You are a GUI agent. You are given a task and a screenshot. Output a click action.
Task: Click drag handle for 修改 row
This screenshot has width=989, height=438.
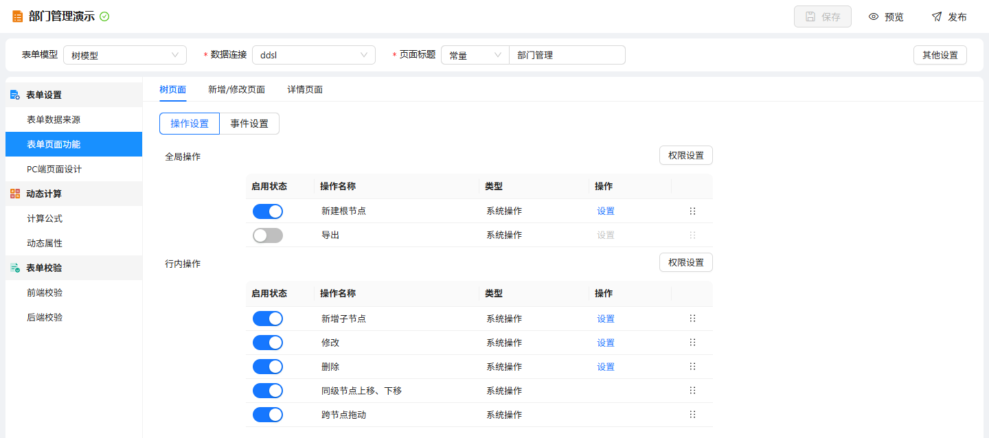coord(692,343)
